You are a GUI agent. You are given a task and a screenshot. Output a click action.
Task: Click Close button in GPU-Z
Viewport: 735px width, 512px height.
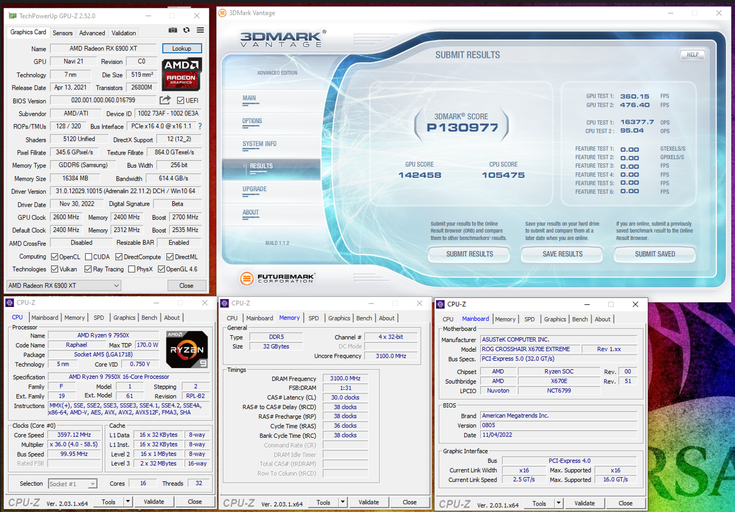pos(186,285)
